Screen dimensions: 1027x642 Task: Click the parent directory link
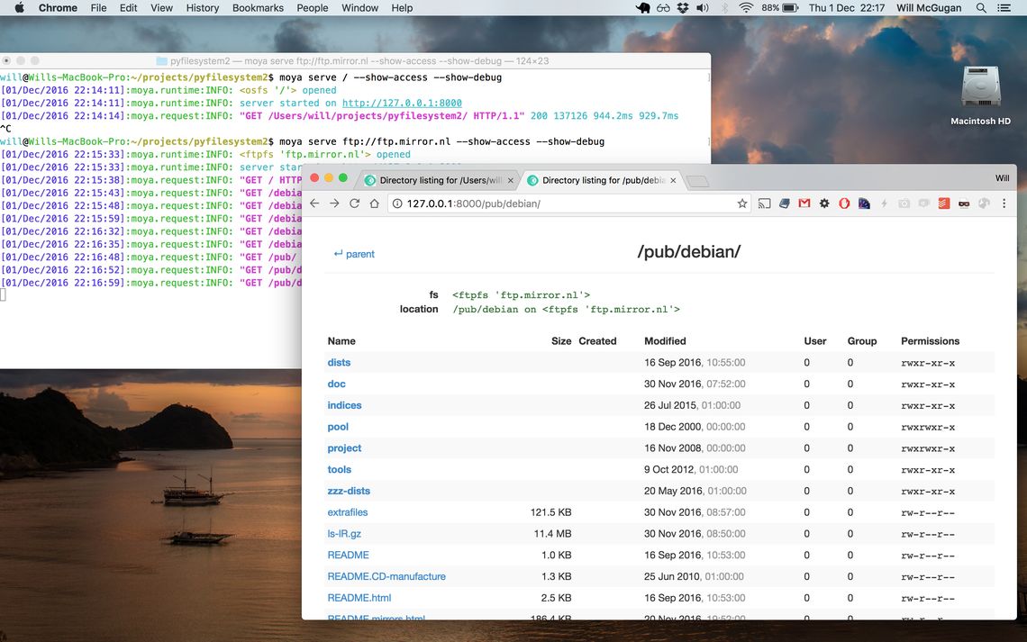coord(354,254)
